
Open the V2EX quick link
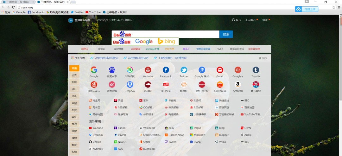tap(220, 49)
